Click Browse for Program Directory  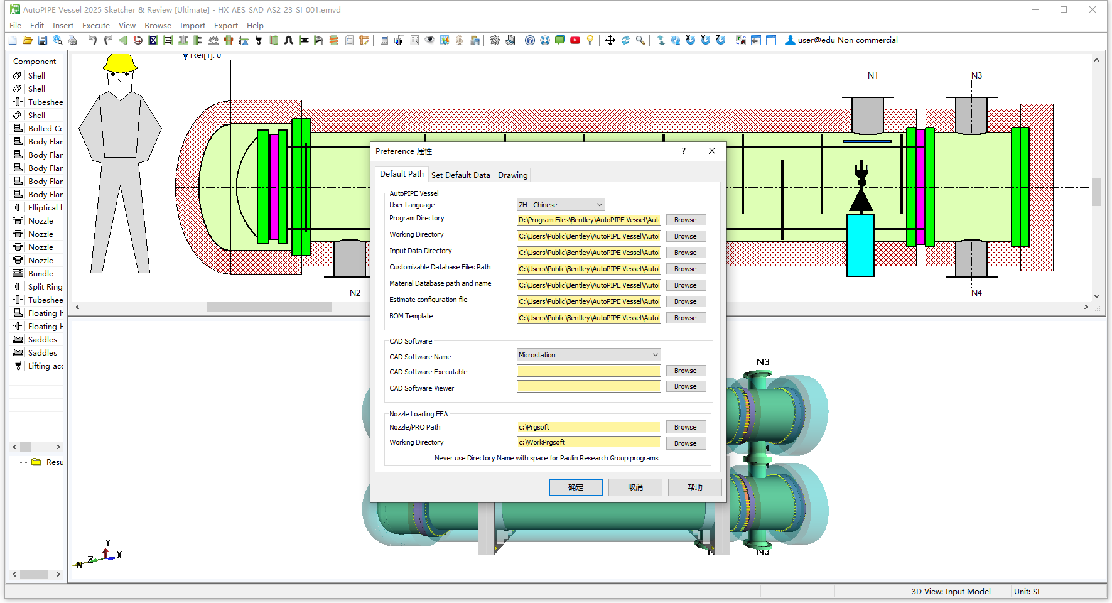coord(686,220)
